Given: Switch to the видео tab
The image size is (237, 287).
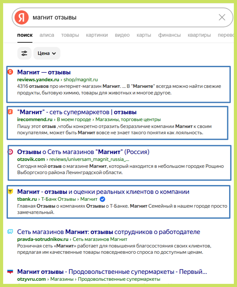Looking at the screenshot, I should 122,35.
